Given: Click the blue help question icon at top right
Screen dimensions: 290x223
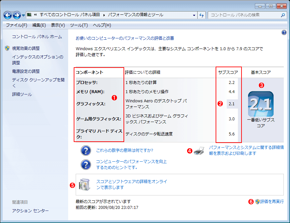Looking at the screenshot, I should [x=284, y=32].
